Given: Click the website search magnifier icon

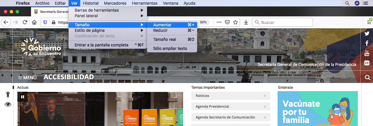Looking at the screenshot, I should tap(367, 78).
